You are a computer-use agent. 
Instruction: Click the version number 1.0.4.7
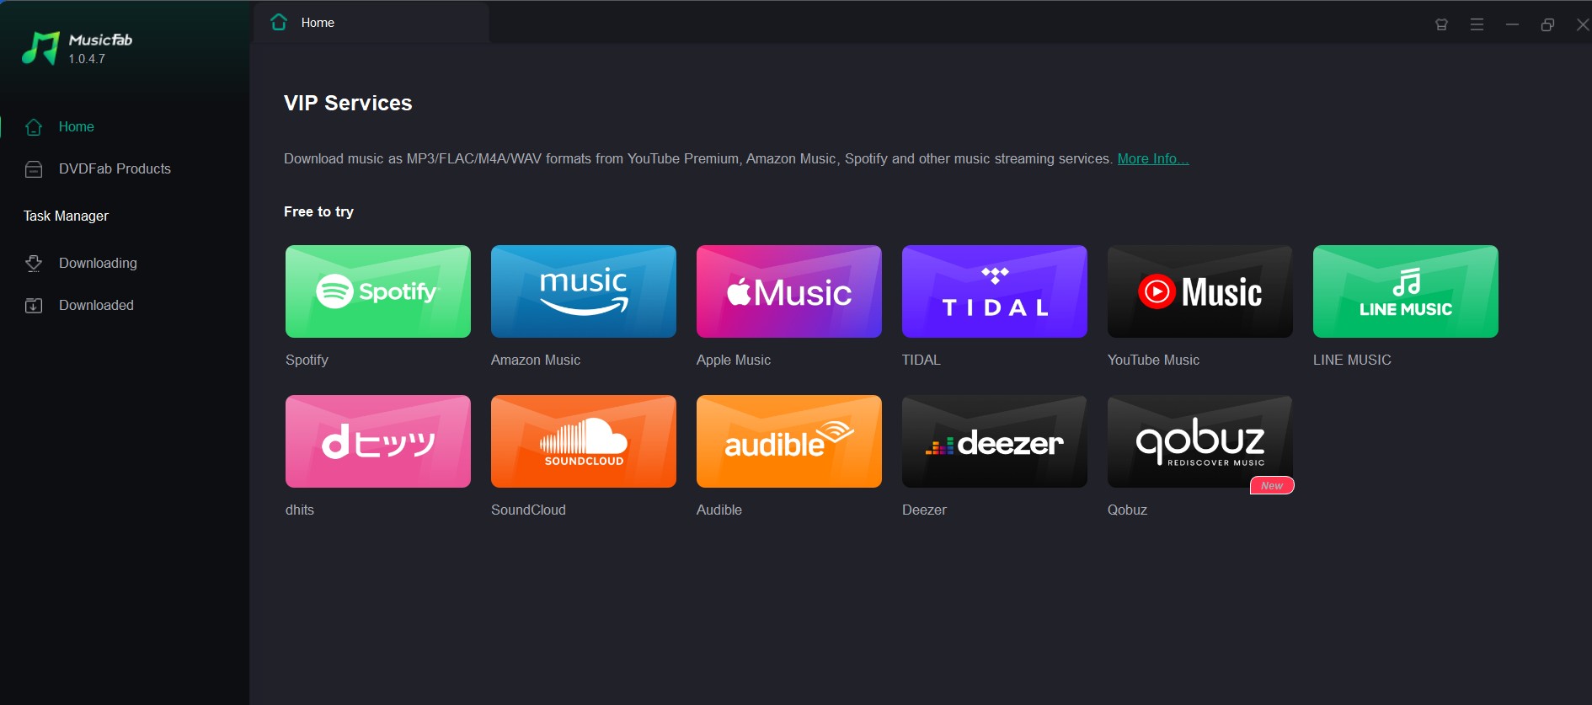87,59
